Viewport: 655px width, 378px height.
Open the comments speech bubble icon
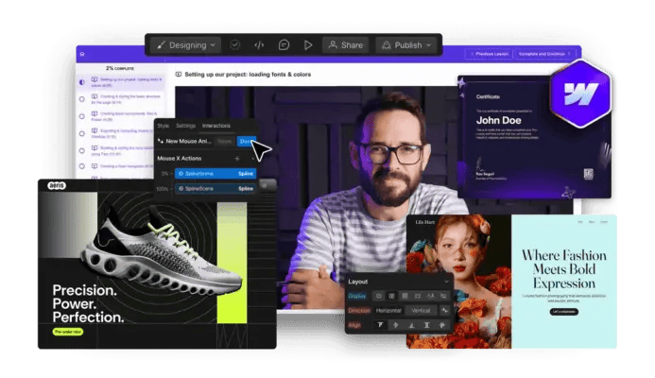tap(284, 44)
